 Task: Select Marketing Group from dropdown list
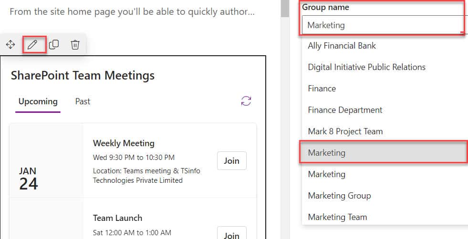[x=385, y=196]
